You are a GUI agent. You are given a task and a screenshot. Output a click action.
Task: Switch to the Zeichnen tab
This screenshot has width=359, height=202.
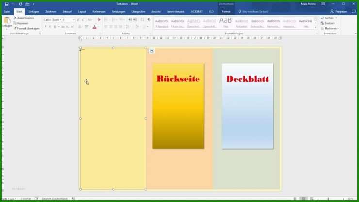pos(50,12)
